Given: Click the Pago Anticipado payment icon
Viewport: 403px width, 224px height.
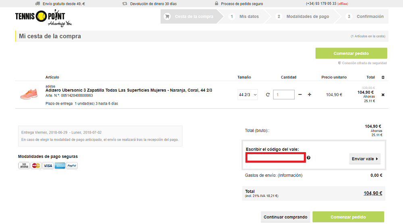Looking at the screenshot, I should 24,165.
